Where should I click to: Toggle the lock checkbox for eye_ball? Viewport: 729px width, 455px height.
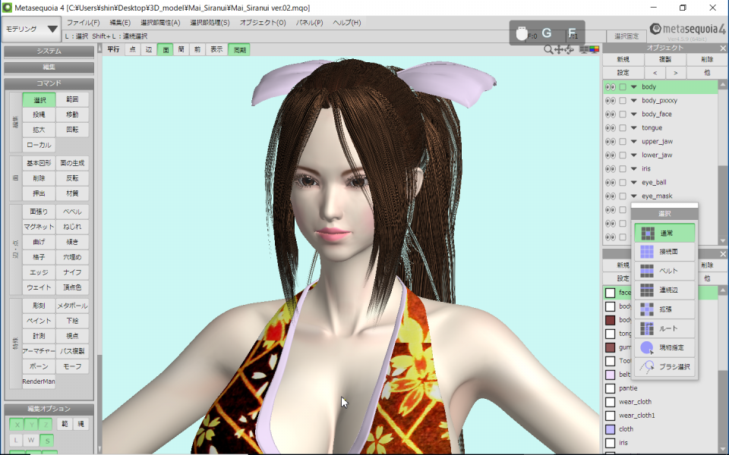pos(623,183)
